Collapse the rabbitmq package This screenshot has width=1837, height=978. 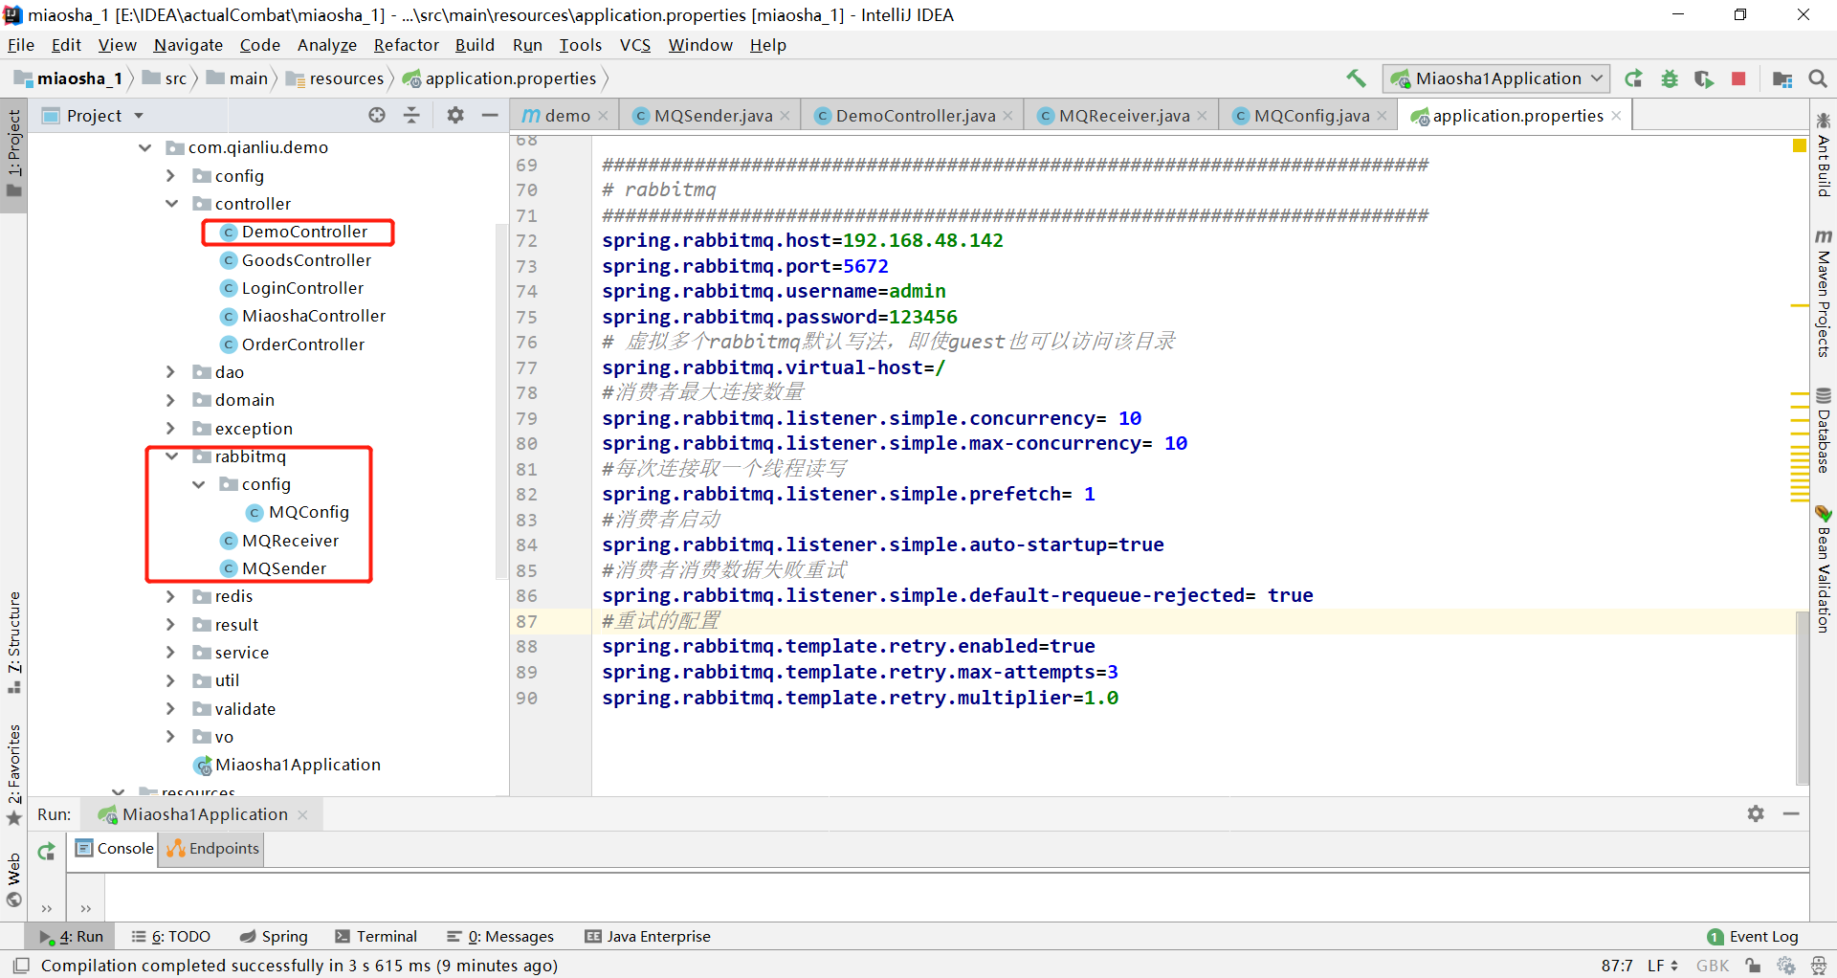coord(171,456)
